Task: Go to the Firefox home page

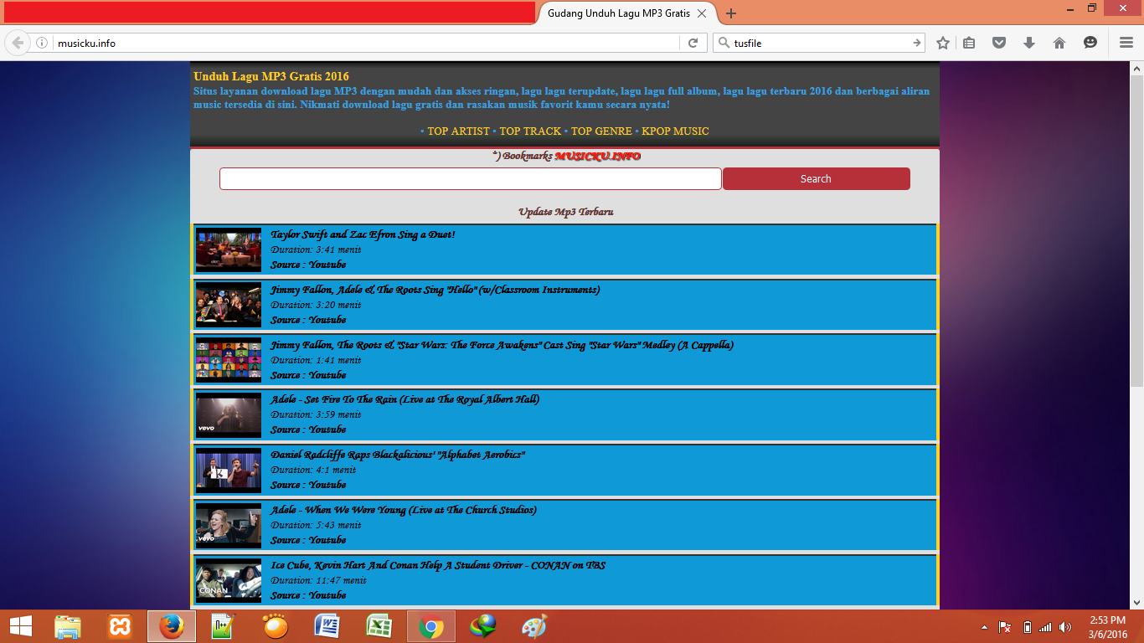Action: (1059, 43)
